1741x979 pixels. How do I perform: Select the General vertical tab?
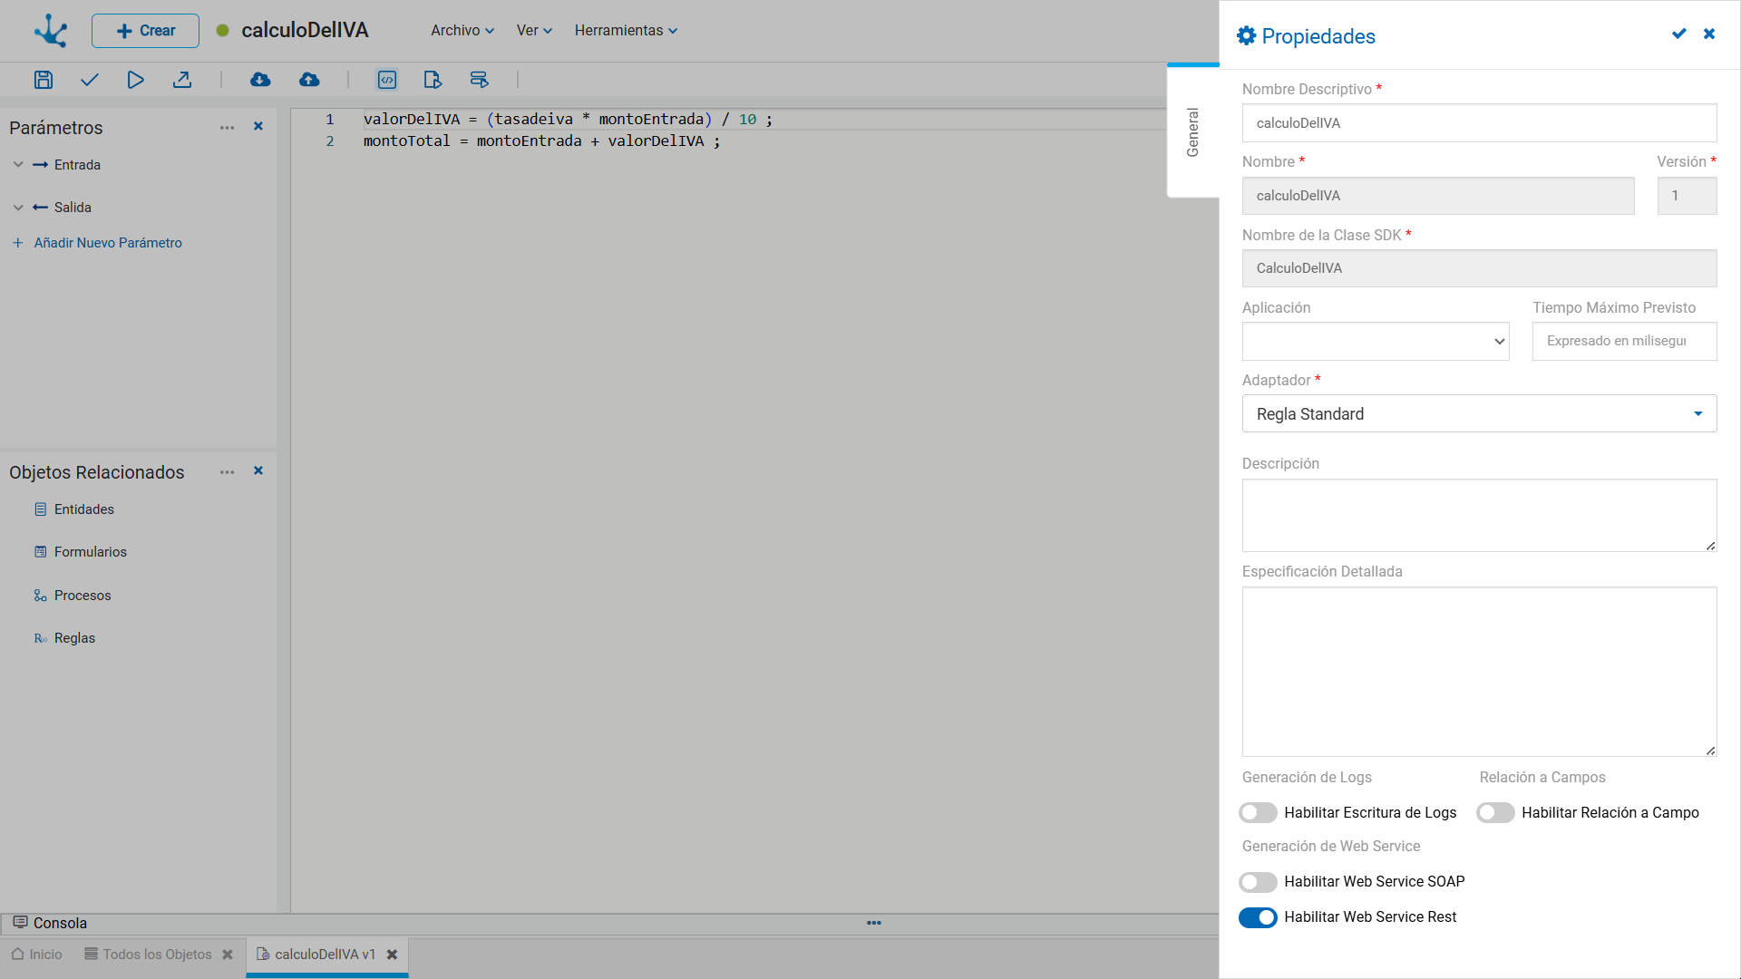(x=1193, y=132)
